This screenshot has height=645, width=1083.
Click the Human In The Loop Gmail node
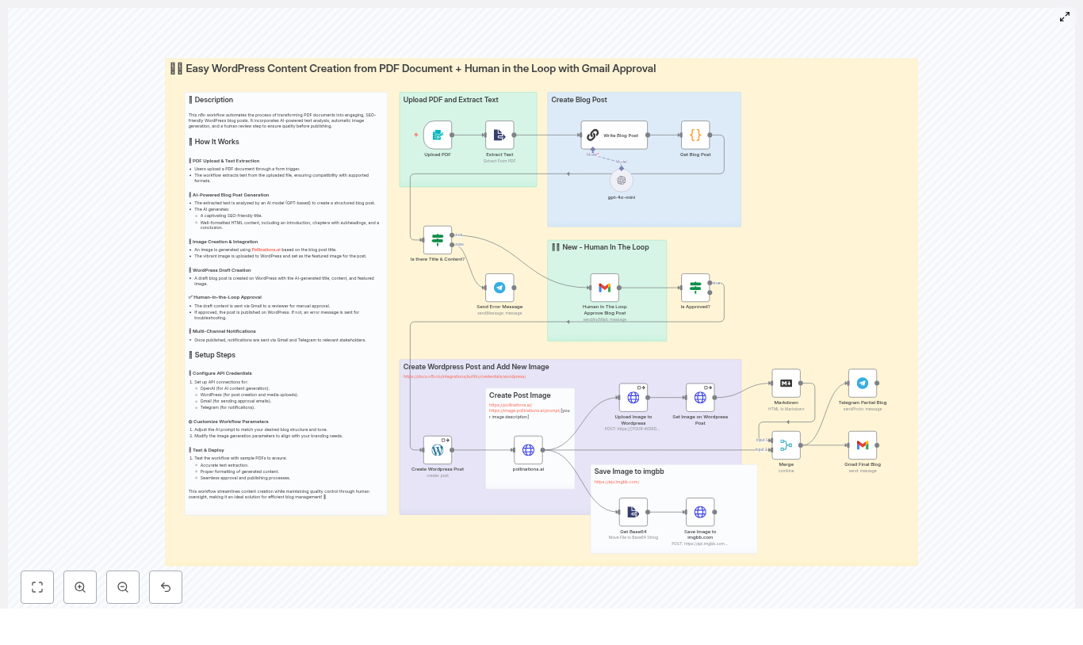click(x=604, y=288)
